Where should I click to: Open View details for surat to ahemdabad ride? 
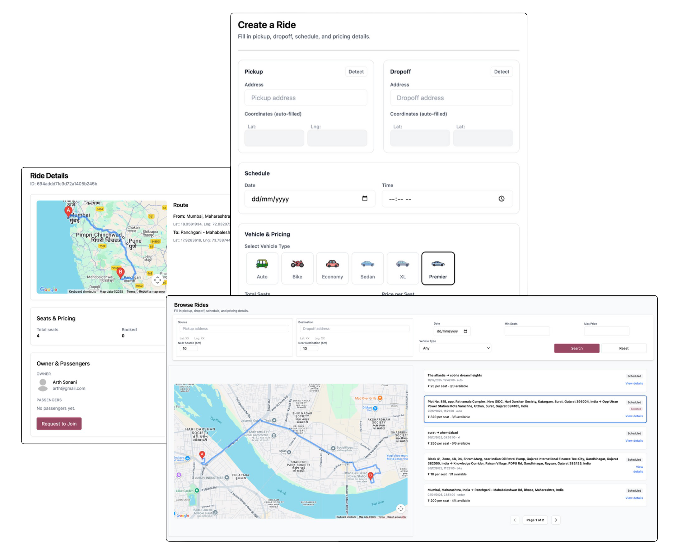tap(634, 441)
